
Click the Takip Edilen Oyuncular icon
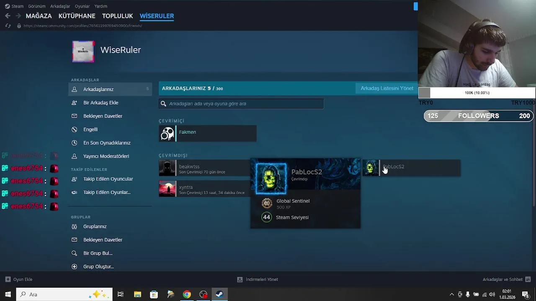74,179
